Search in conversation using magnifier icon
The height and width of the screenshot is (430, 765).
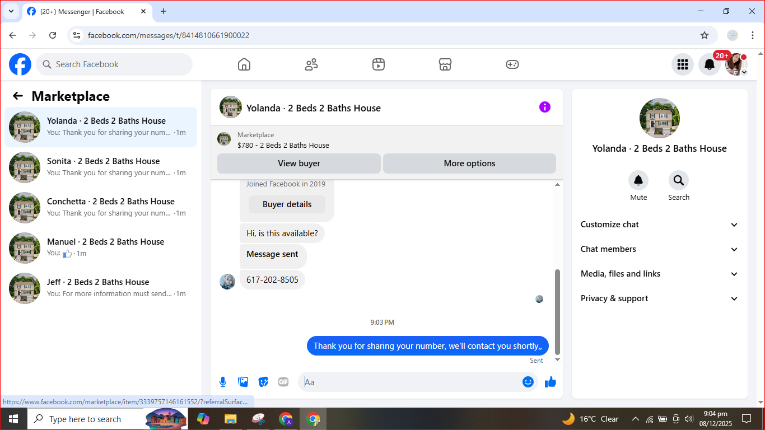click(679, 180)
